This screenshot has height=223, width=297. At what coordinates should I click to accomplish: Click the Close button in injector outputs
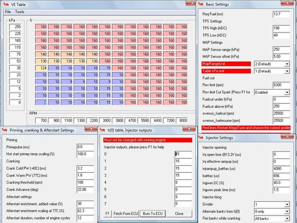(178, 213)
